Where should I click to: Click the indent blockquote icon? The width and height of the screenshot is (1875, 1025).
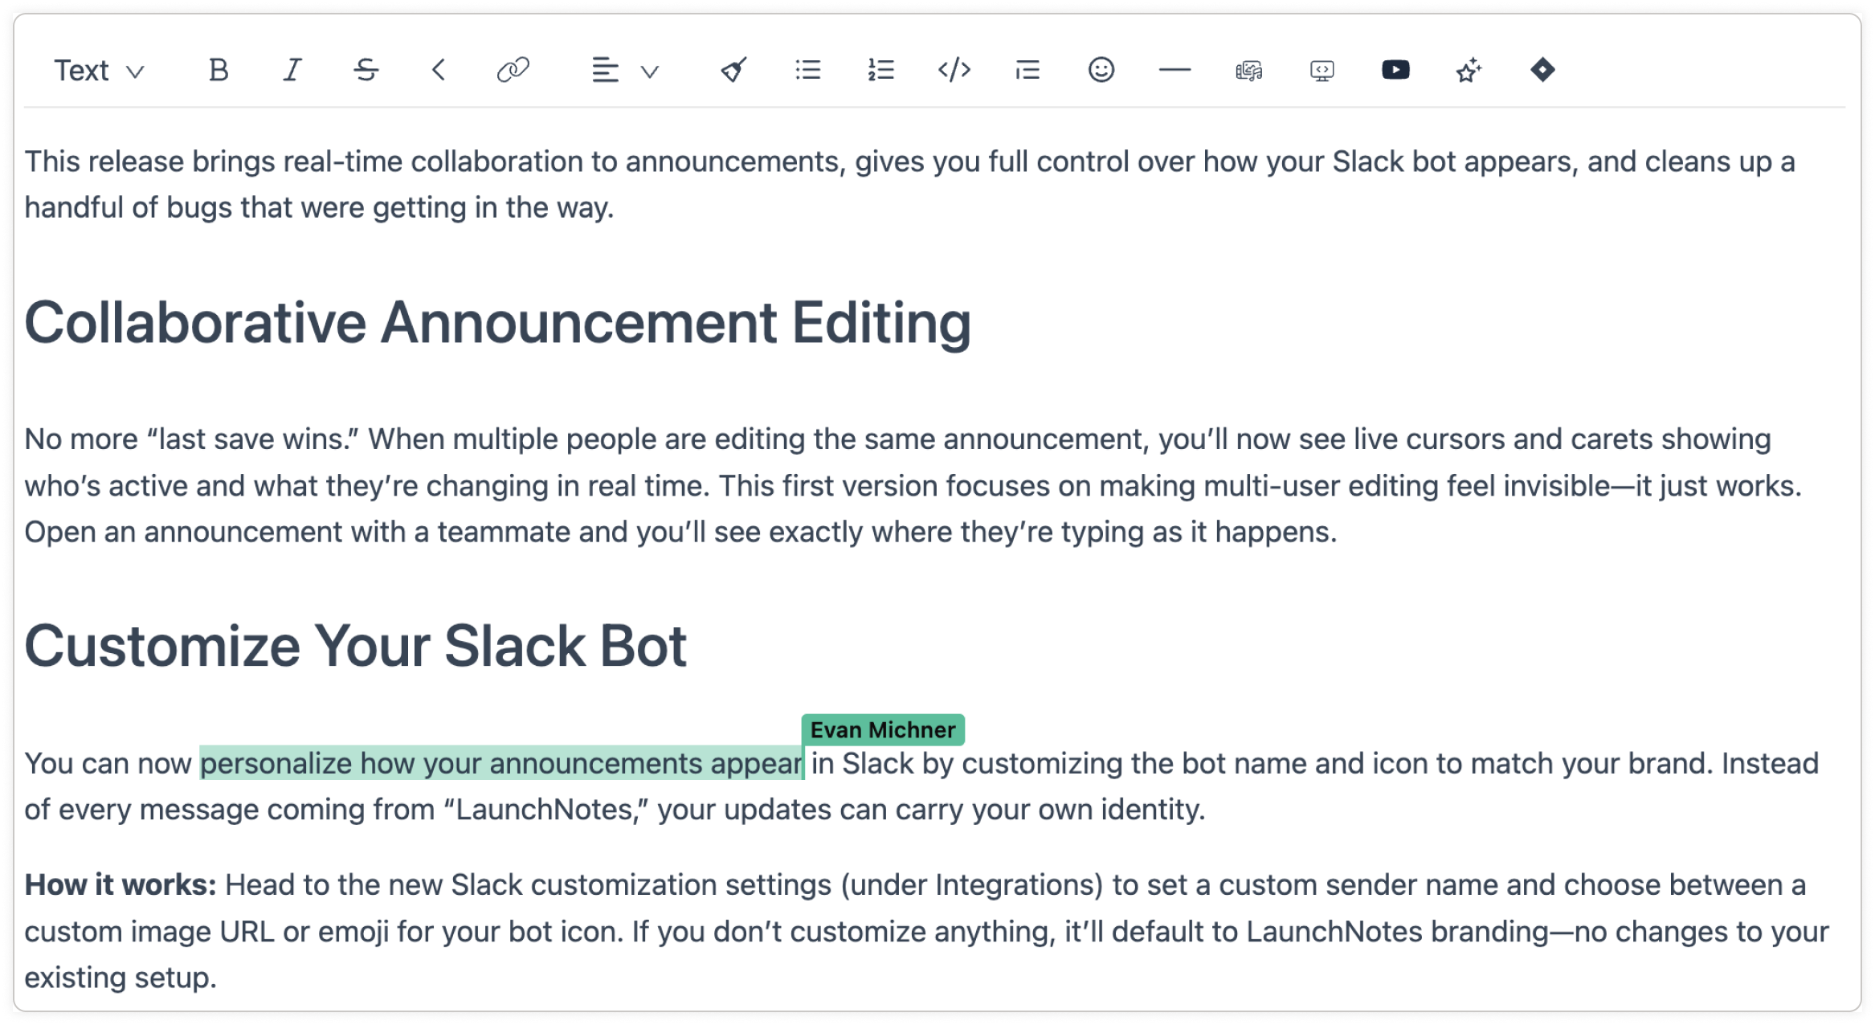[x=1027, y=71]
